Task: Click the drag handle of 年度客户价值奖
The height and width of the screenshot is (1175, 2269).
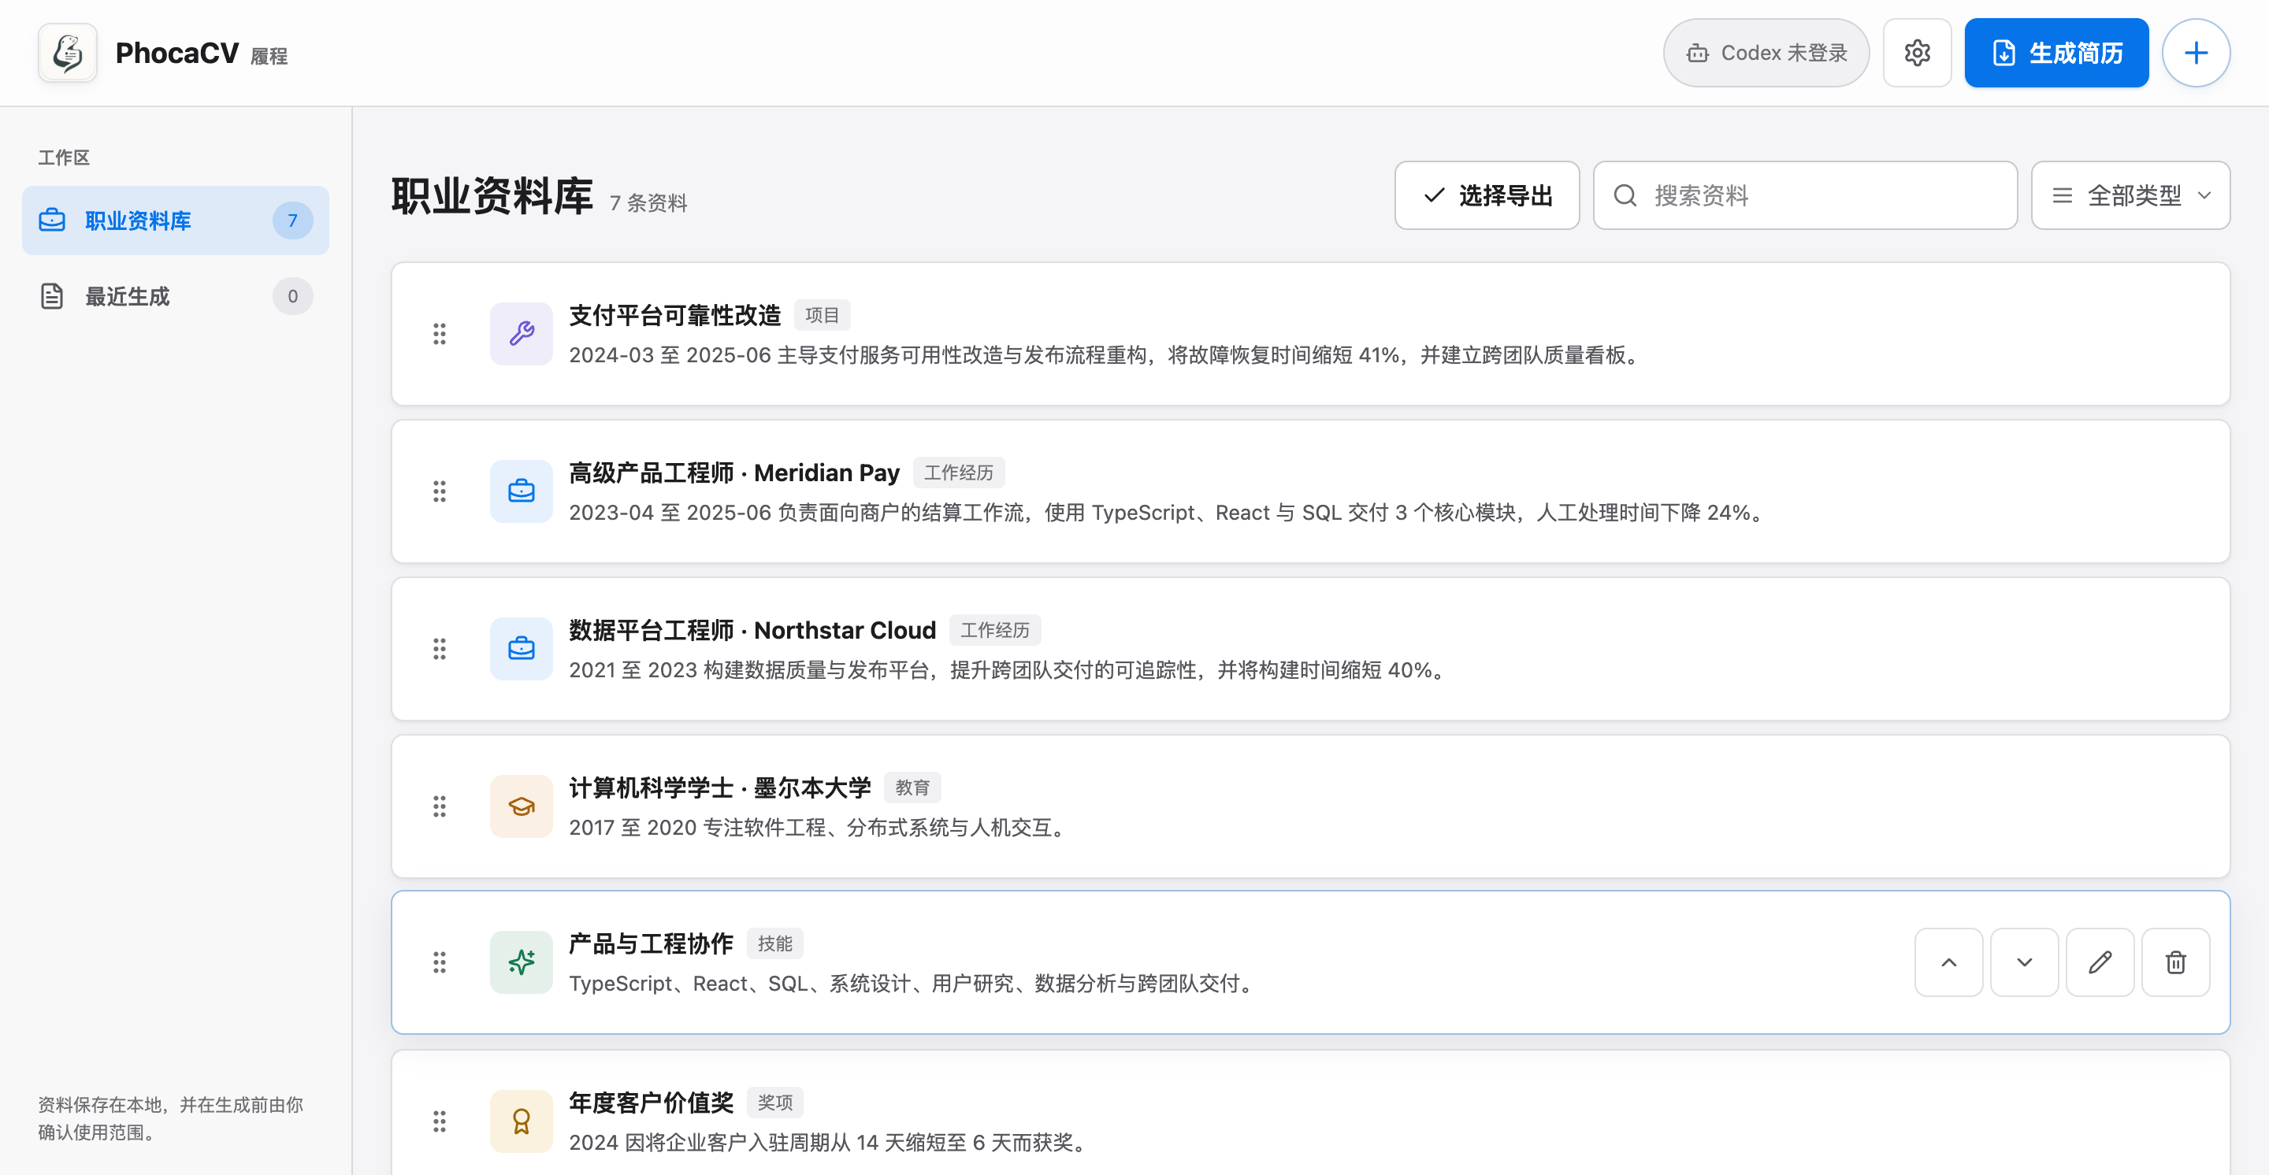Action: [x=440, y=1121]
